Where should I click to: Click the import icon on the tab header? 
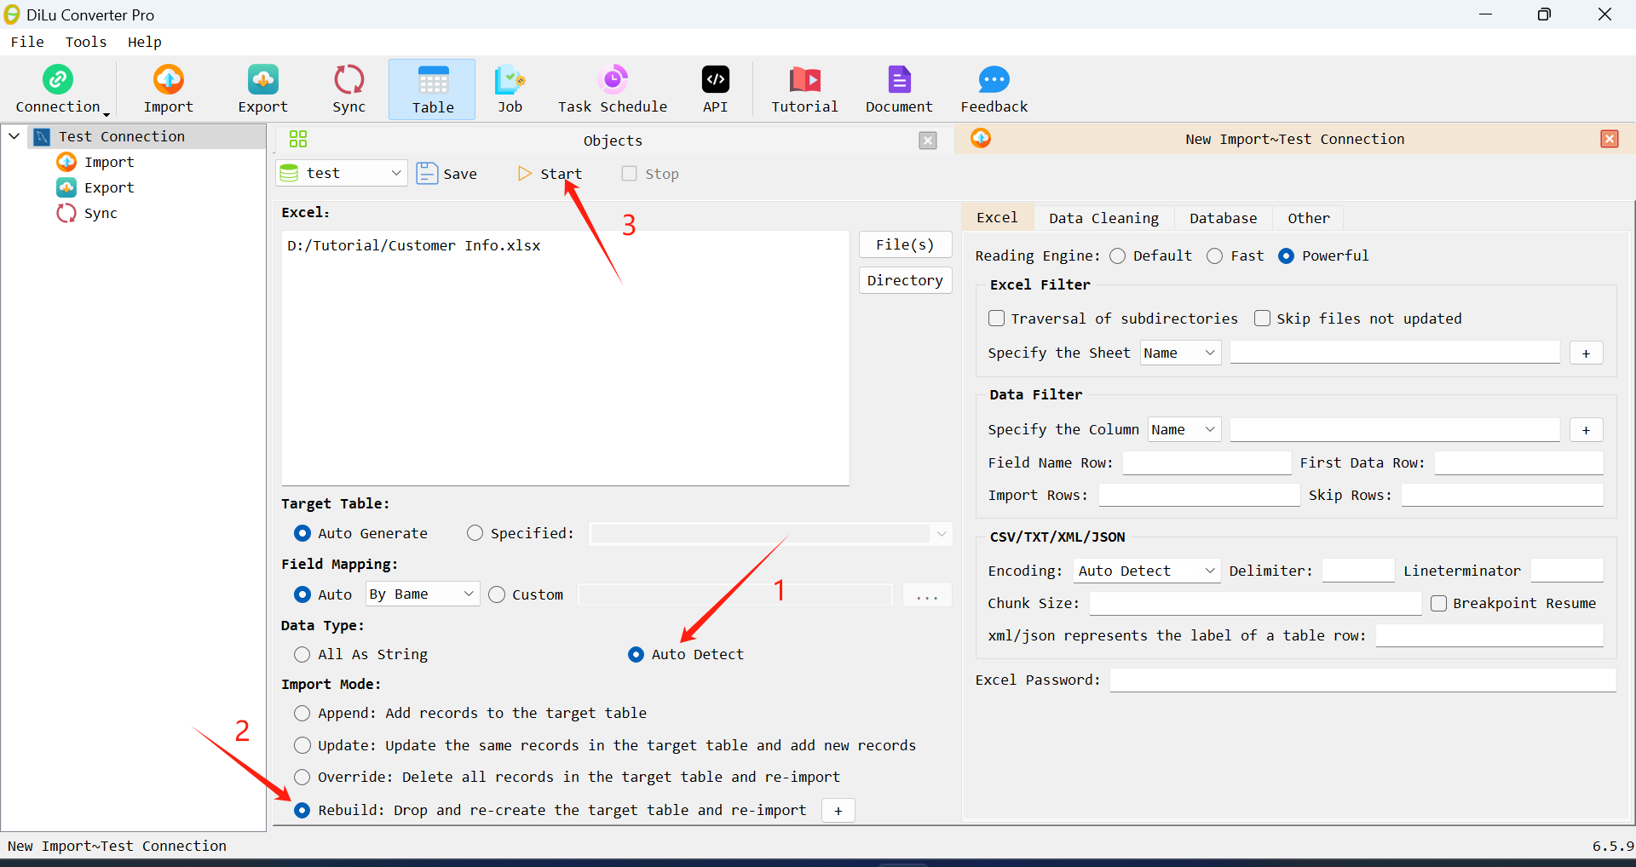[x=981, y=138]
